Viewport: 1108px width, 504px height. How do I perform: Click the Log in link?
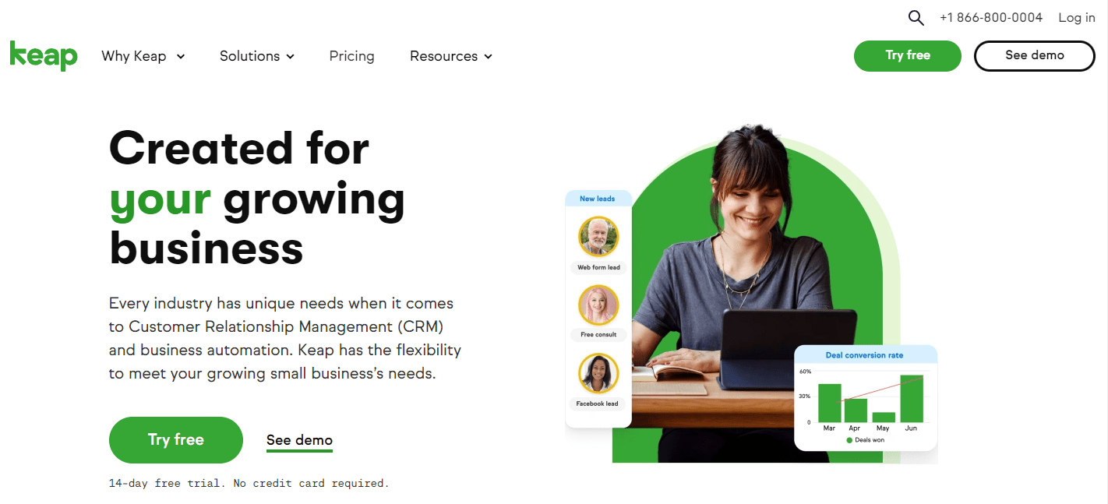(x=1076, y=18)
